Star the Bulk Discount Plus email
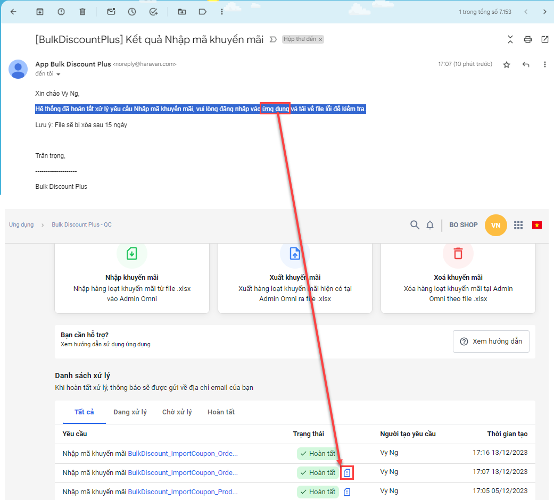The height and width of the screenshot is (500, 554). coord(506,64)
